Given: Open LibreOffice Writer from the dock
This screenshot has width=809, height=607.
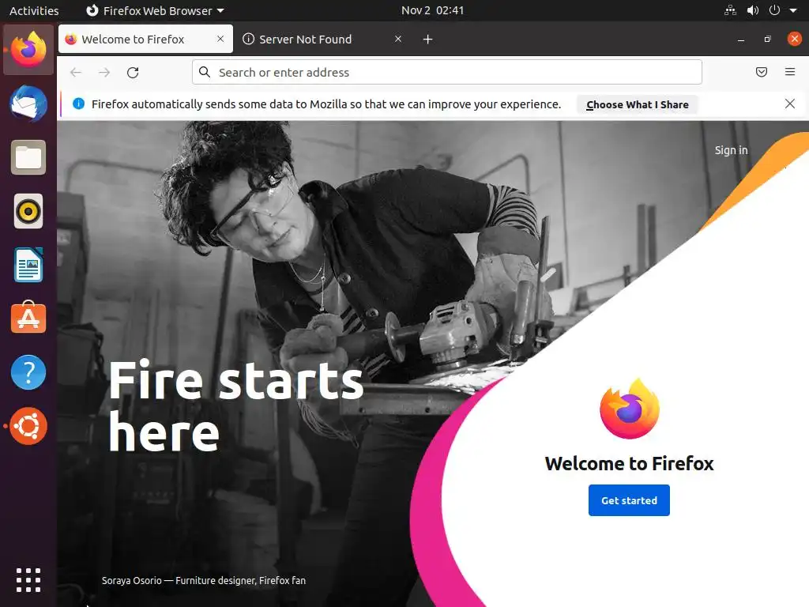Looking at the screenshot, I should [28, 264].
